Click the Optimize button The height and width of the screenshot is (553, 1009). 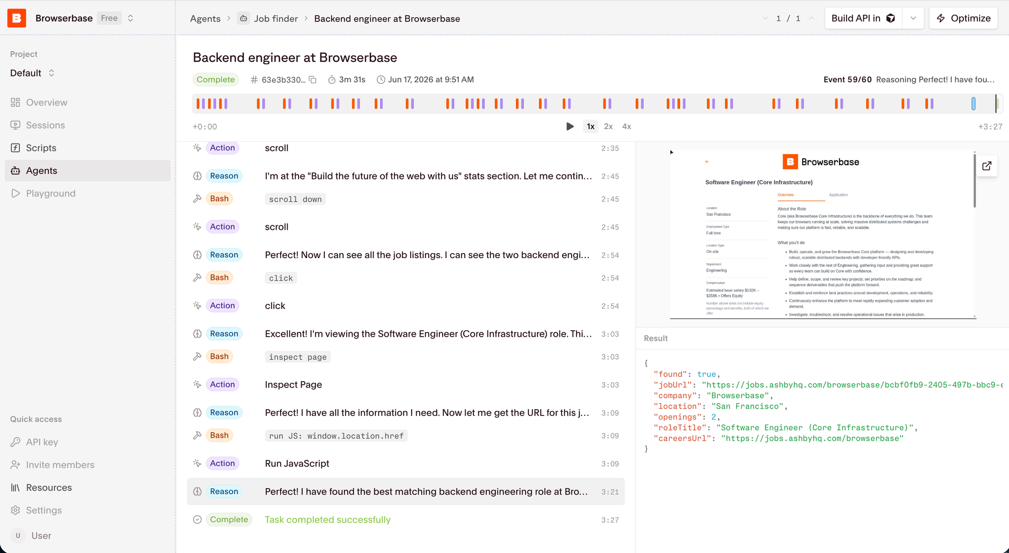(963, 18)
